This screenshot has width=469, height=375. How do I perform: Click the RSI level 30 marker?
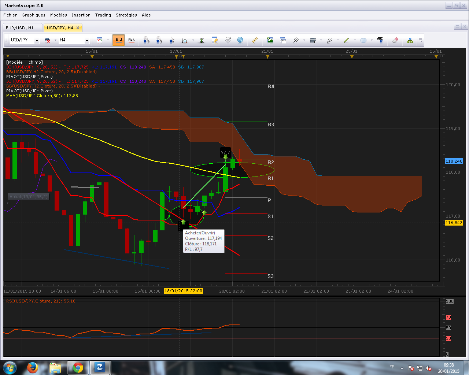click(448, 339)
